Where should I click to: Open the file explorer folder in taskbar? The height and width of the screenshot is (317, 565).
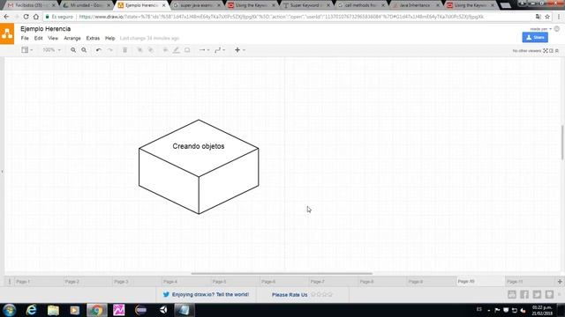pos(53,310)
